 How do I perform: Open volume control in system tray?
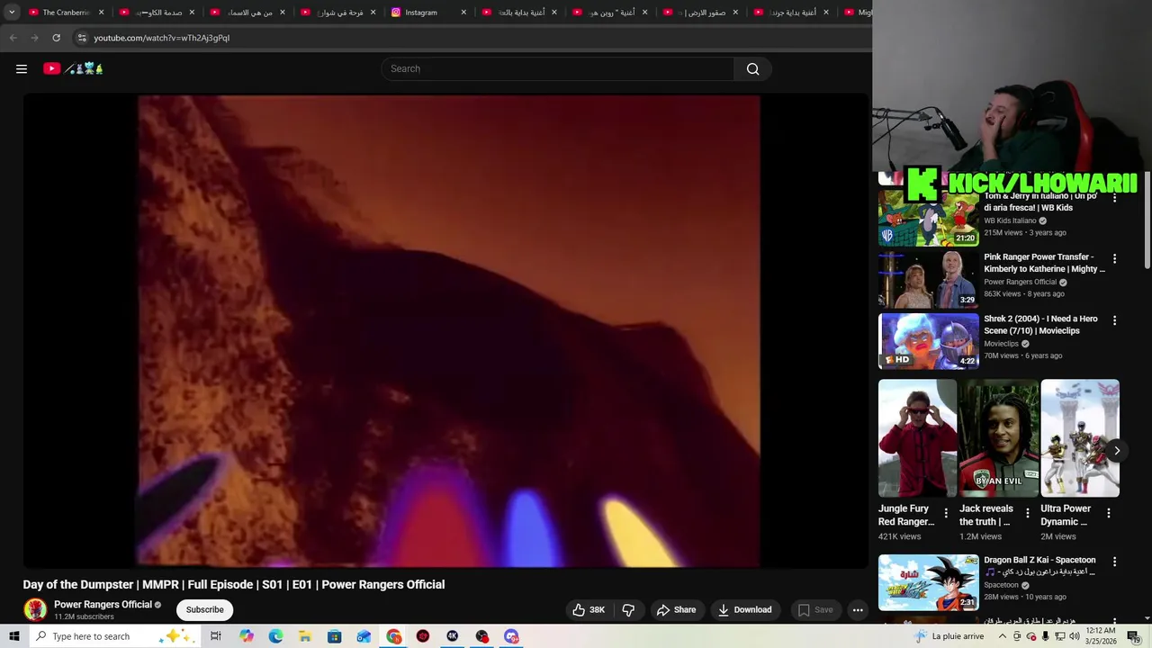pyautogui.click(x=1074, y=636)
